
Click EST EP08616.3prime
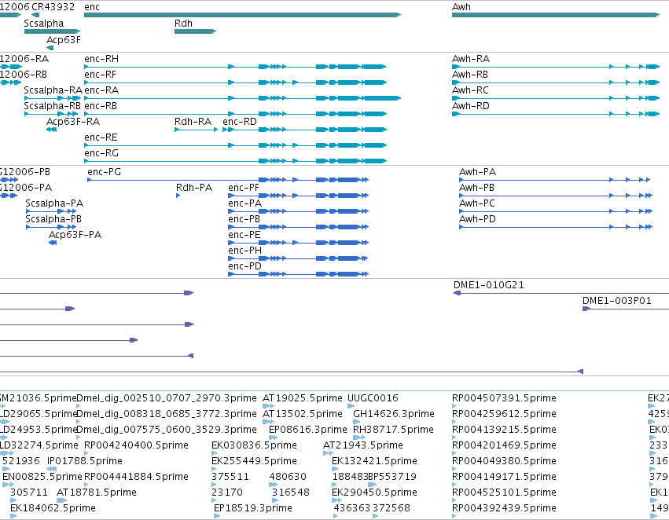coord(308,430)
